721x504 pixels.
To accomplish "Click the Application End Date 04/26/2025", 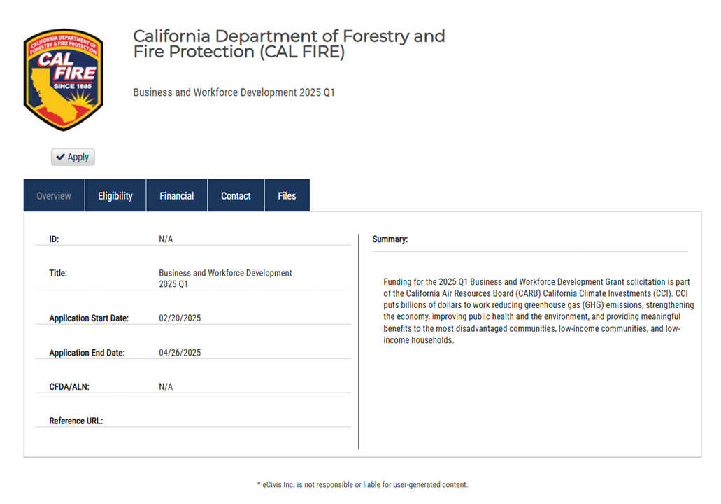I will coord(180,352).
